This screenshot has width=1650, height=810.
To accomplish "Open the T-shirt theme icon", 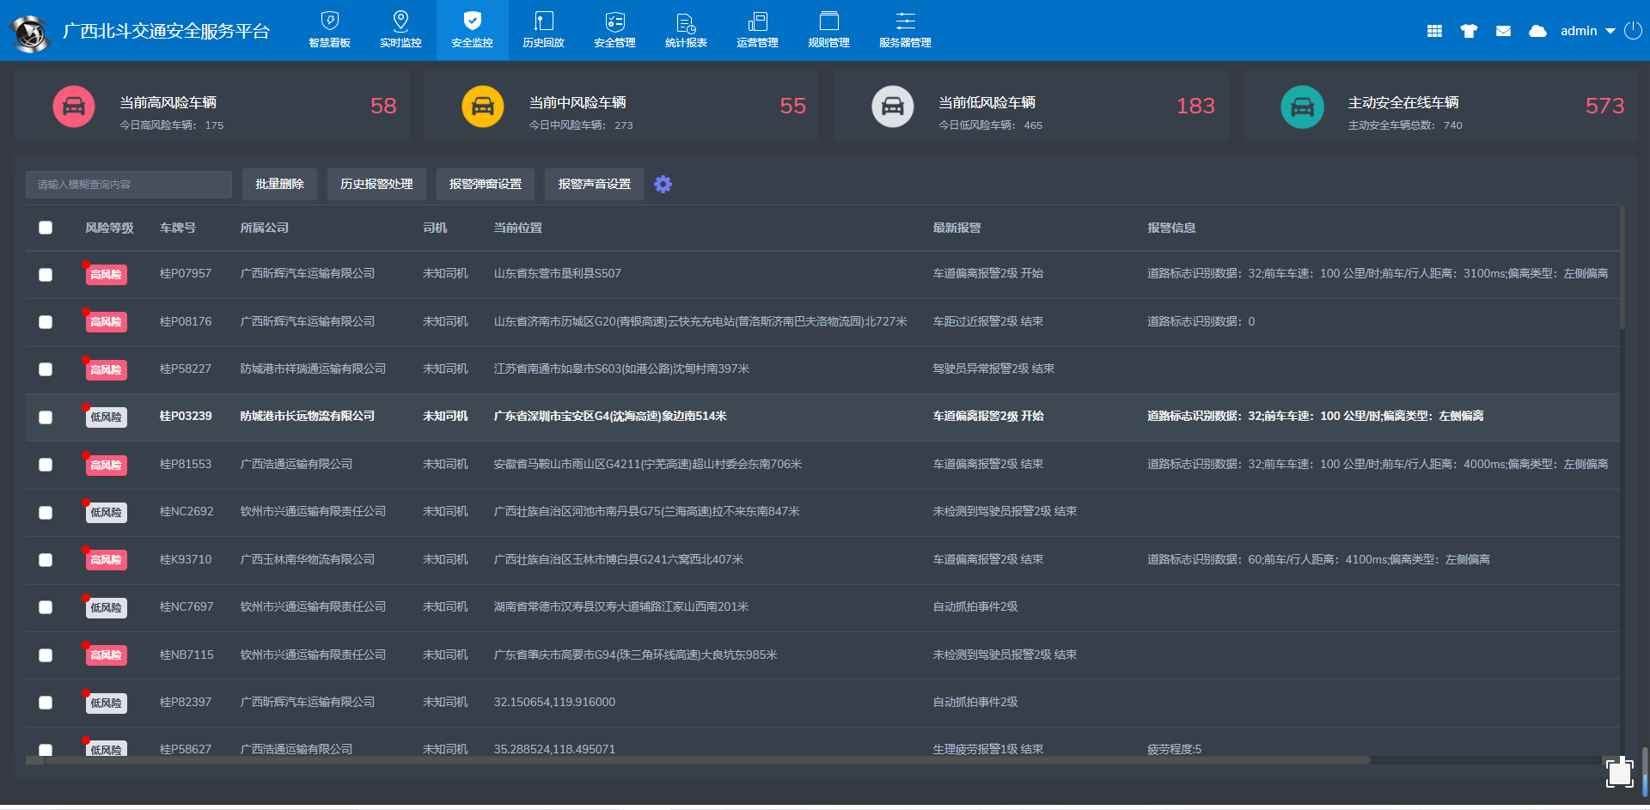I will 1469,31.
